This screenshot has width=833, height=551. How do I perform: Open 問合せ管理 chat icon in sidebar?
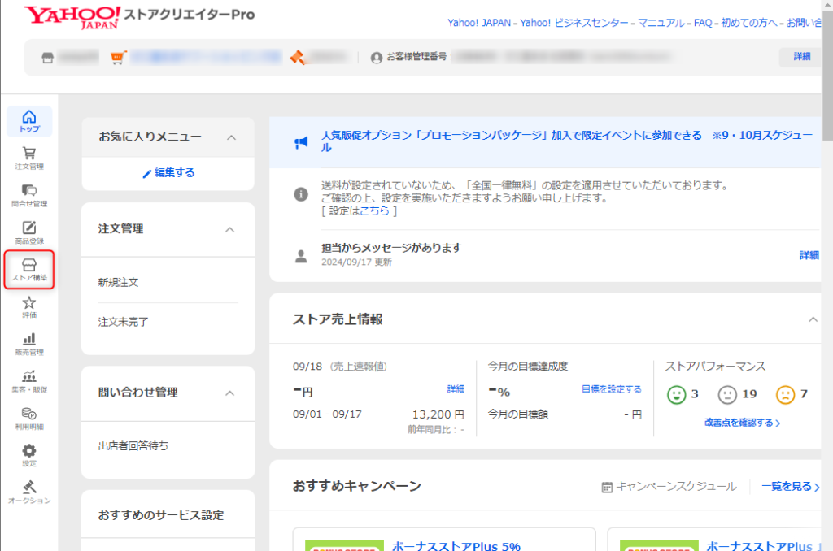29,195
